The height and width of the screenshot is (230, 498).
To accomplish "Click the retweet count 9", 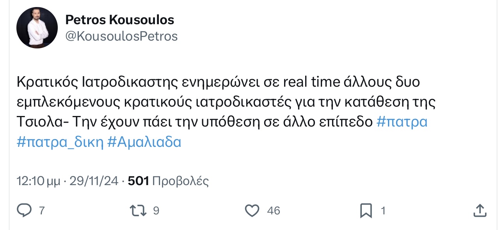I will (156, 211).
